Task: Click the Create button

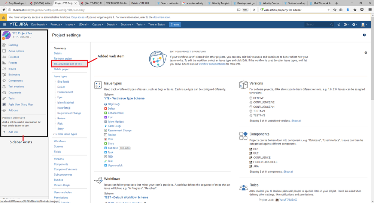Action: (x=175, y=24)
